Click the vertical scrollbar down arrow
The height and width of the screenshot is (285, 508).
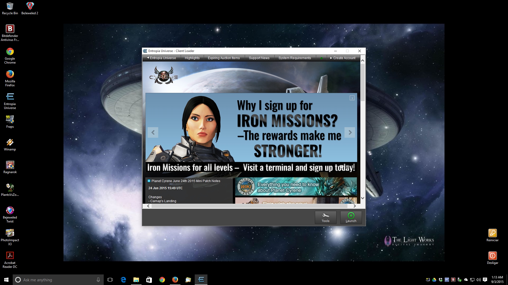(362, 198)
